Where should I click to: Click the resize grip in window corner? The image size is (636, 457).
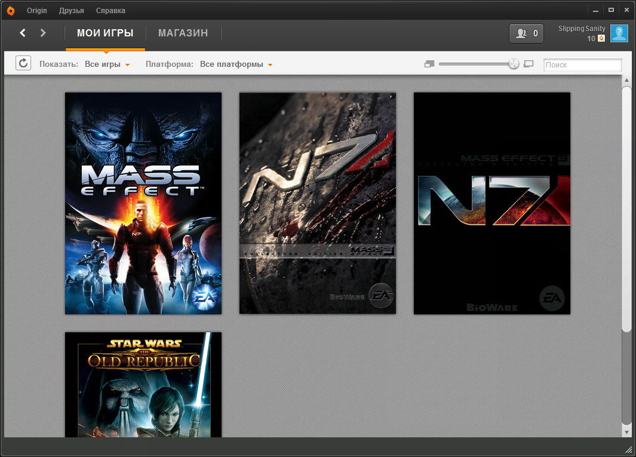pyautogui.click(x=628, y=449)
